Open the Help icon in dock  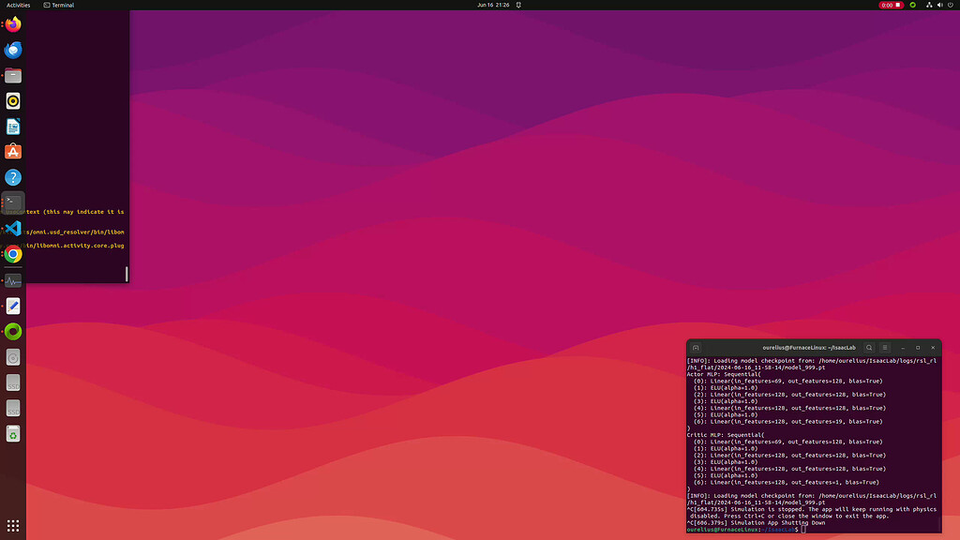(13, 177)
